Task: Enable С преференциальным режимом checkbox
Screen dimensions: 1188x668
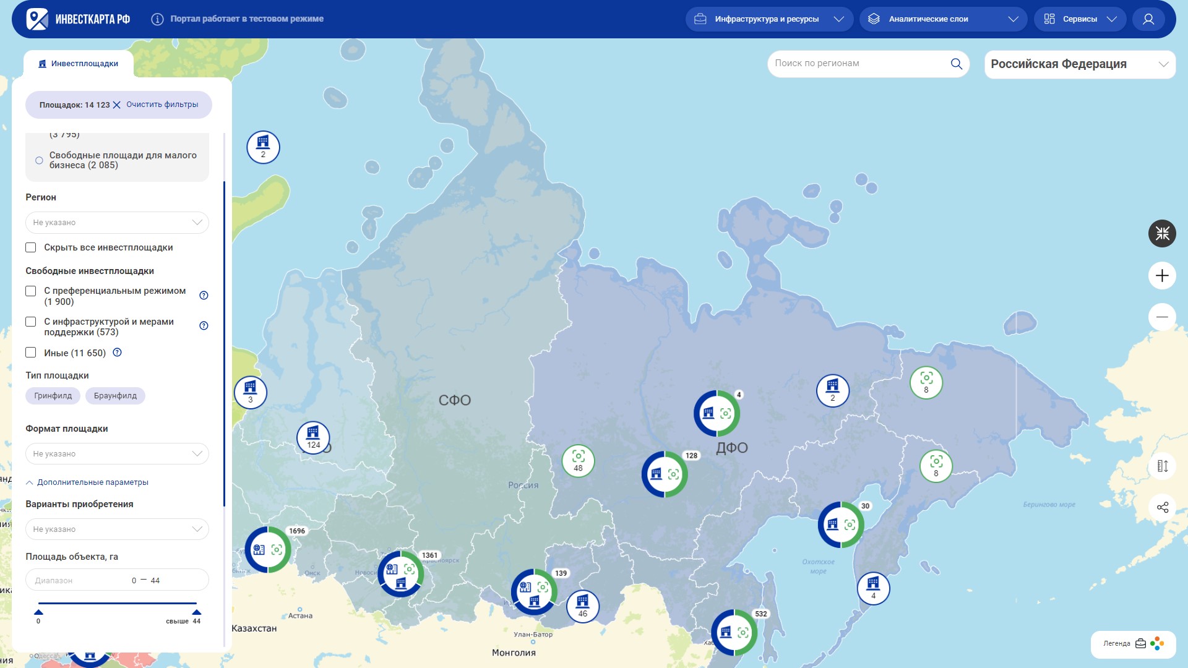Action: [x=31, y=291]
